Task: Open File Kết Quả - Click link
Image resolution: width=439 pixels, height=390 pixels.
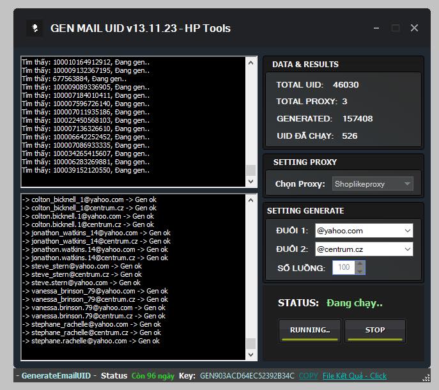Action: (x=354, y=376)
